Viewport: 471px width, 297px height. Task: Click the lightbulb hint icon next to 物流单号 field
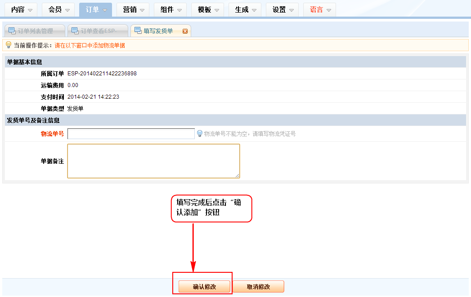200,133
